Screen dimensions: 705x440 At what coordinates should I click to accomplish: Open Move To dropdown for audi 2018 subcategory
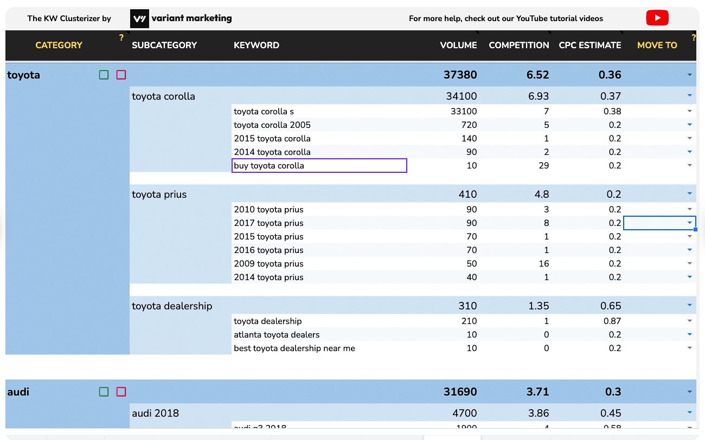(689, 413)
